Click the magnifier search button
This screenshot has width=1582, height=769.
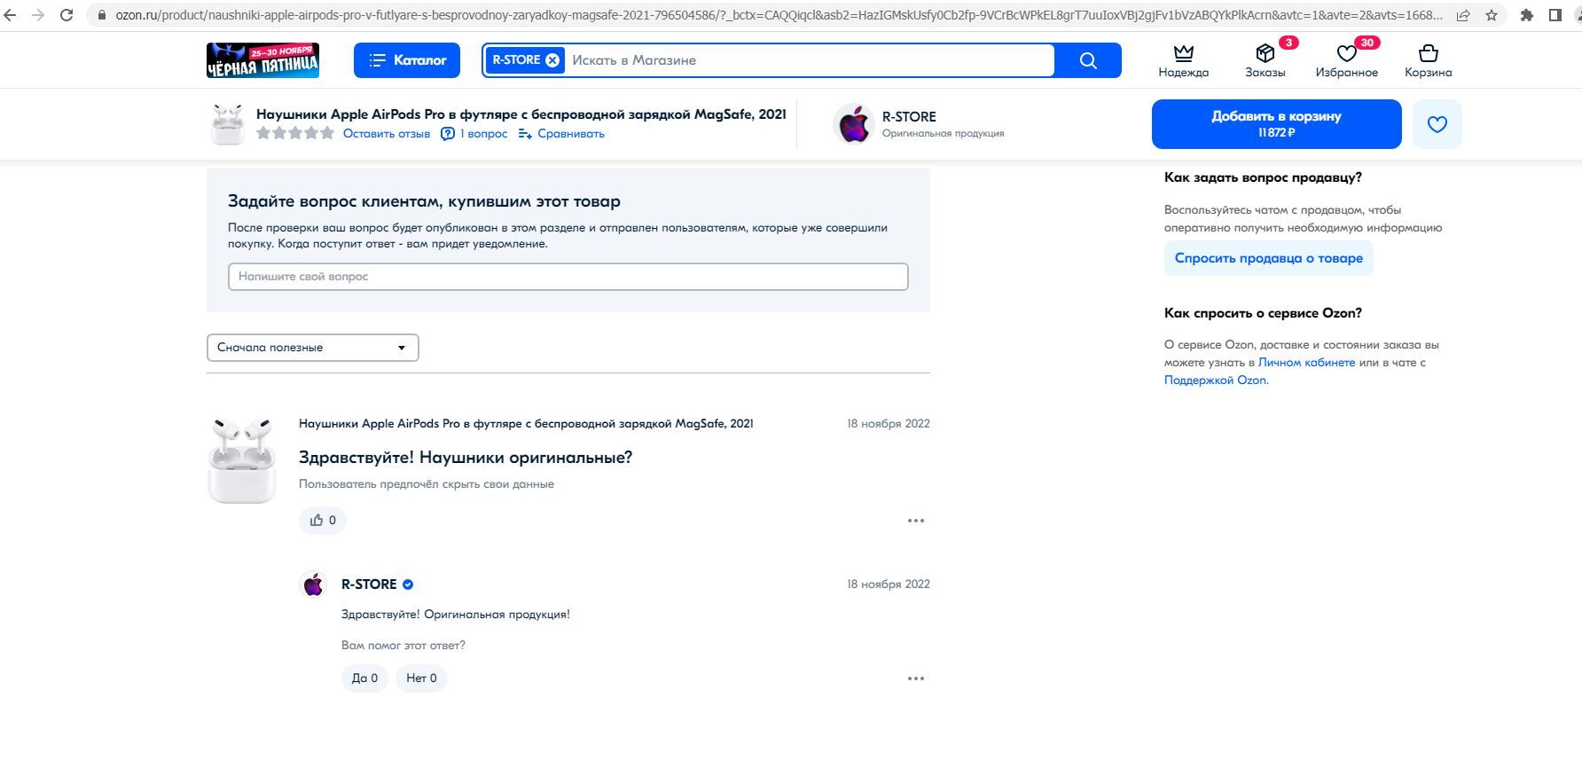(1088, 60)
